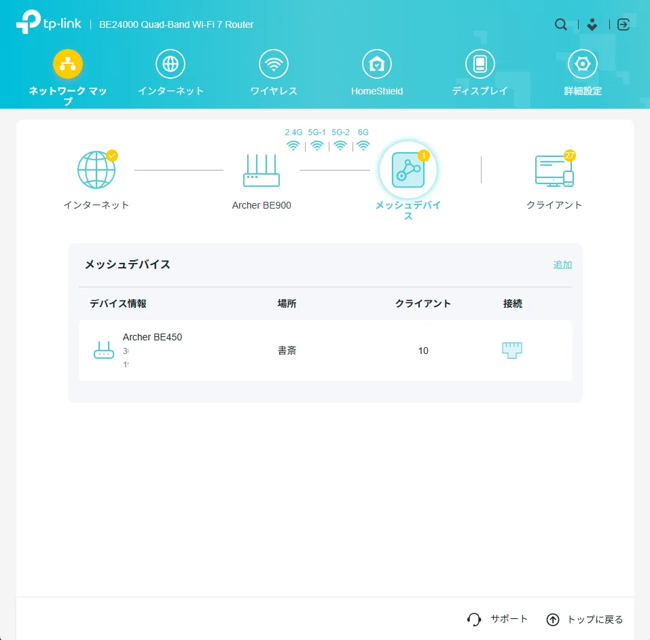Select the クライアント icon with 27 badge
This screenshot has width=650, height=640.
pyautogui.click(x=555, y=171)
